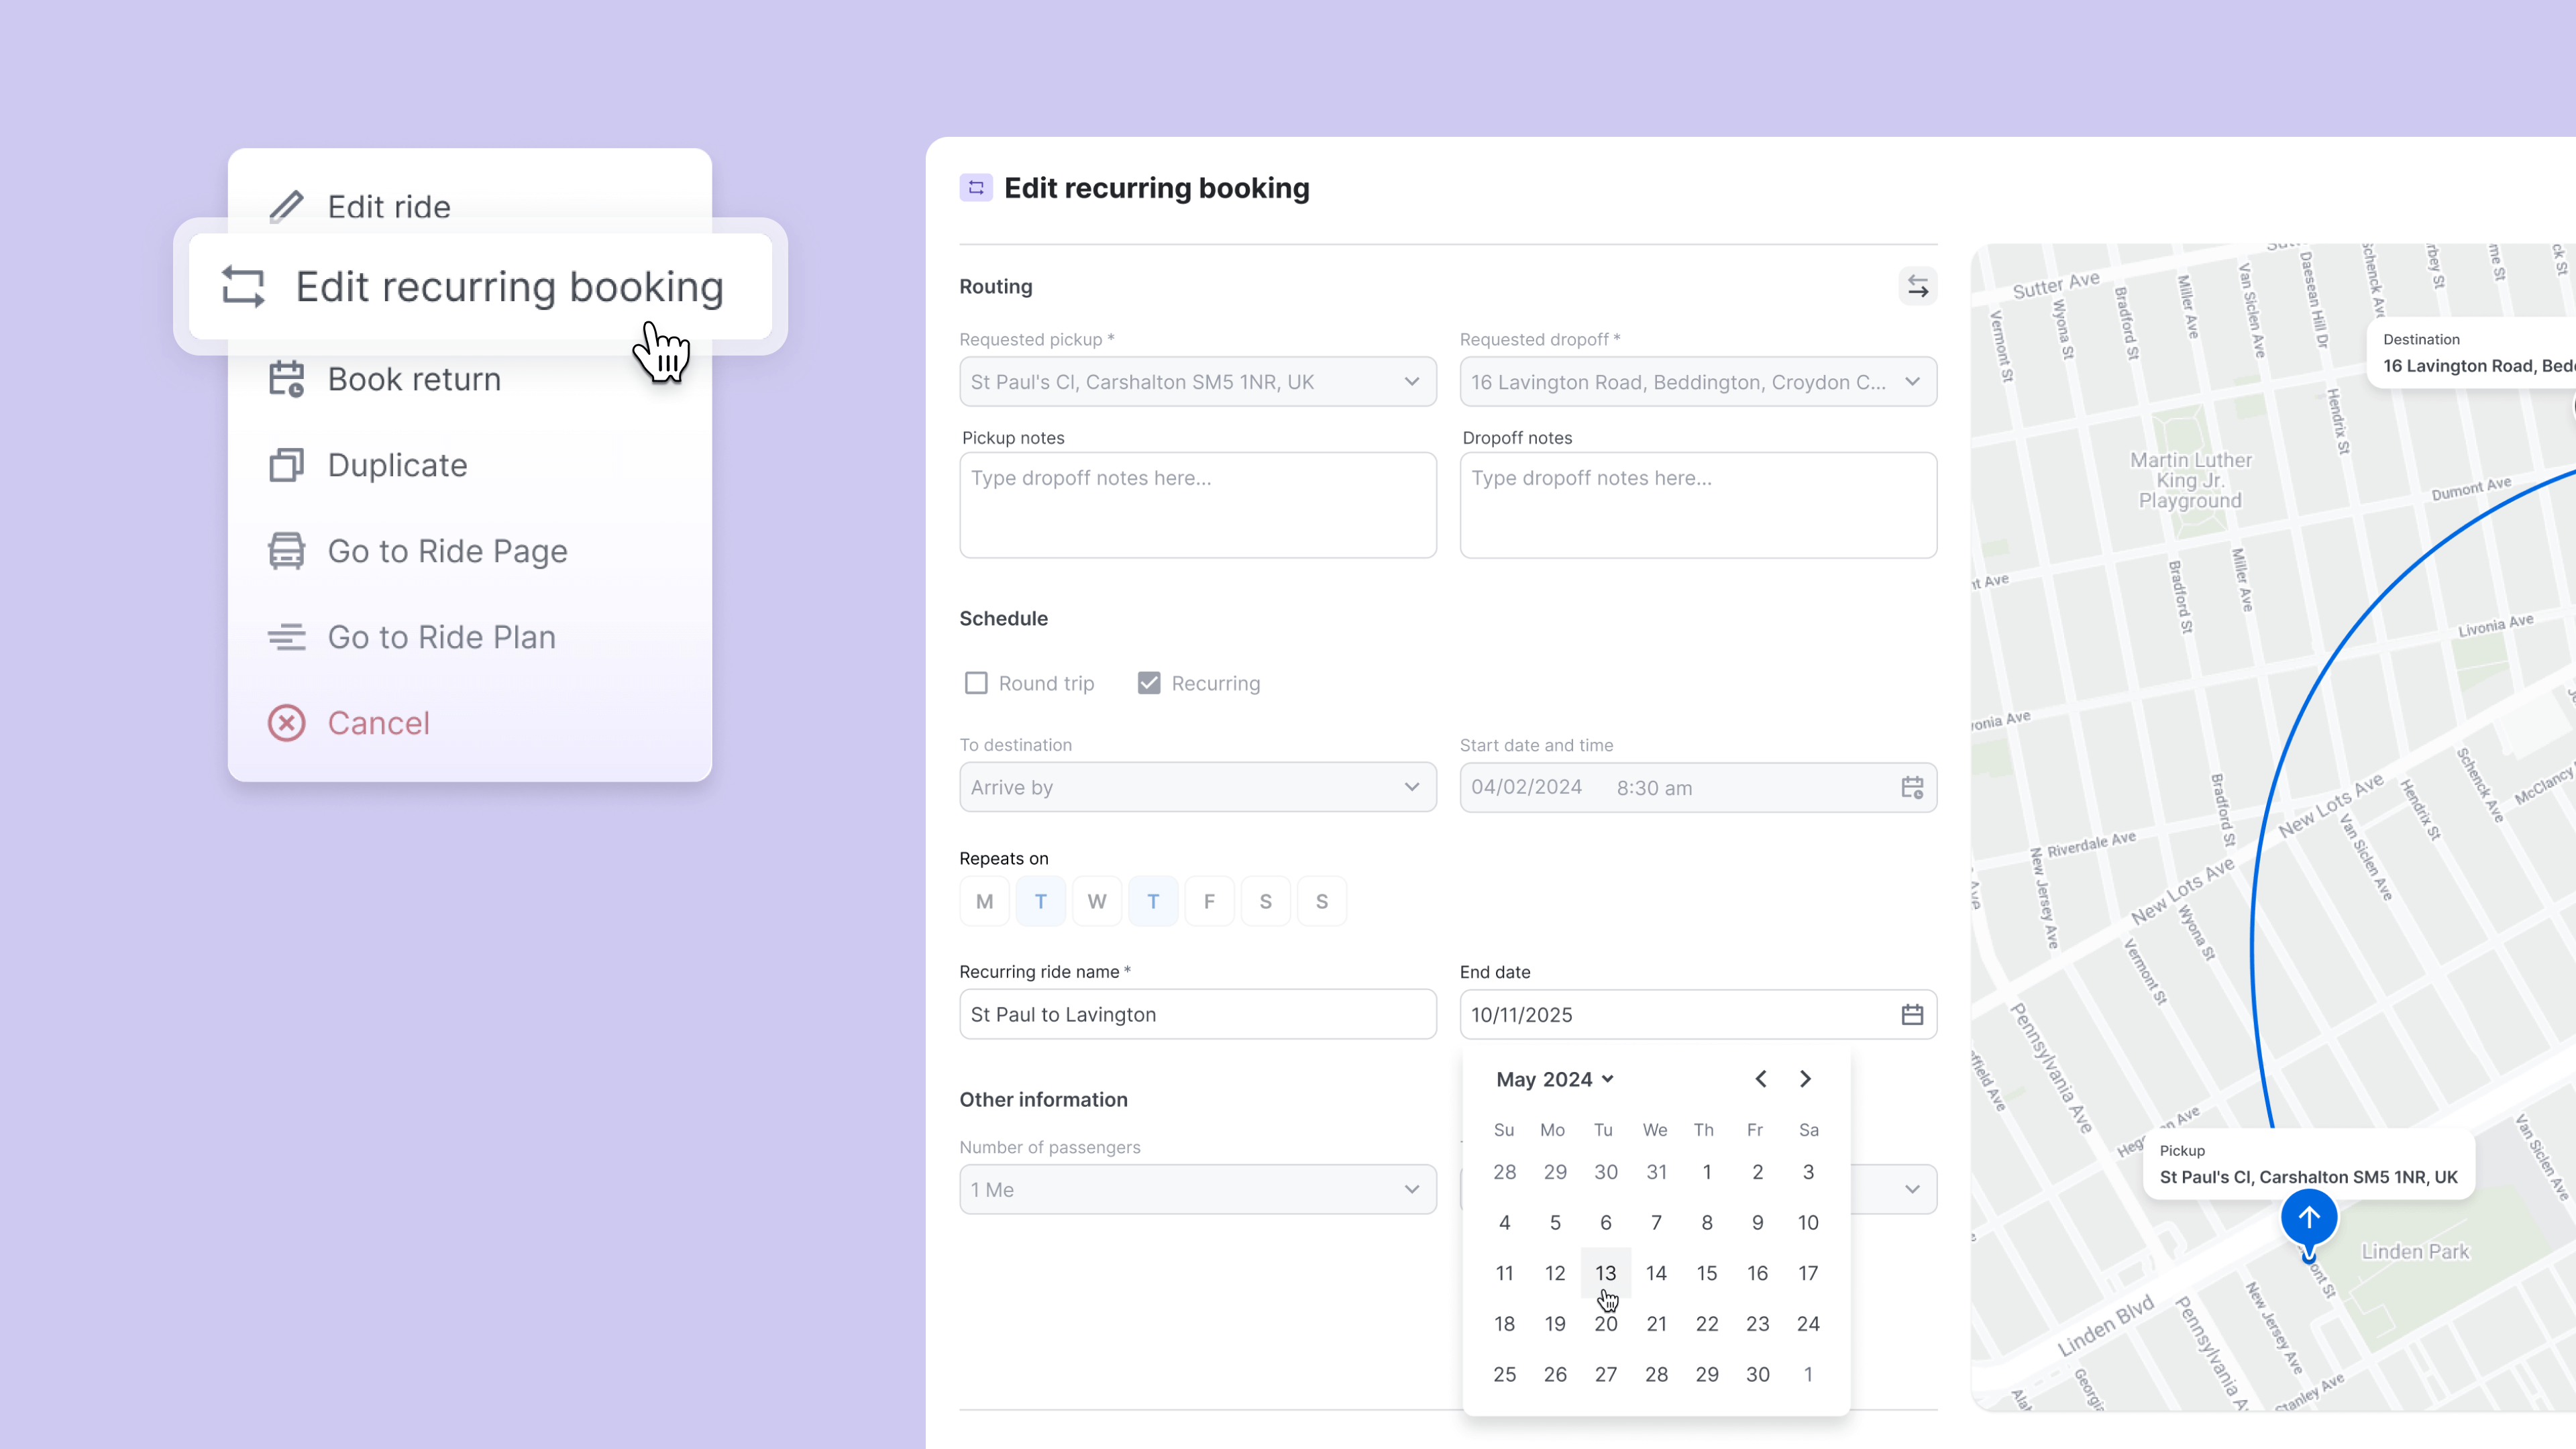Open Number of passengers dropdown
The height and width of the screenshot is (1449, 2576).
pyautogui.click(x=1198, y=1190)
